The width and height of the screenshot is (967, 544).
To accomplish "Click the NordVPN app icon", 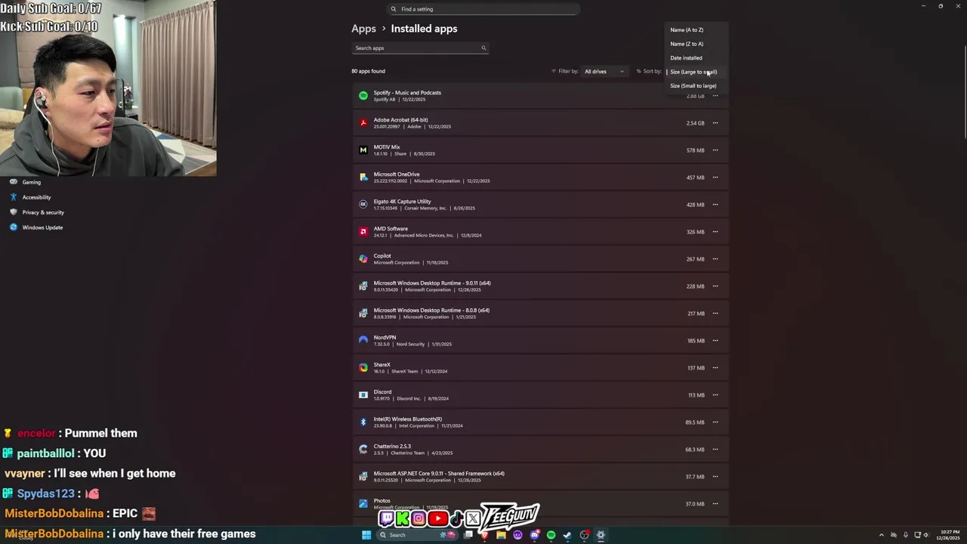I will [x=363, y=341].
